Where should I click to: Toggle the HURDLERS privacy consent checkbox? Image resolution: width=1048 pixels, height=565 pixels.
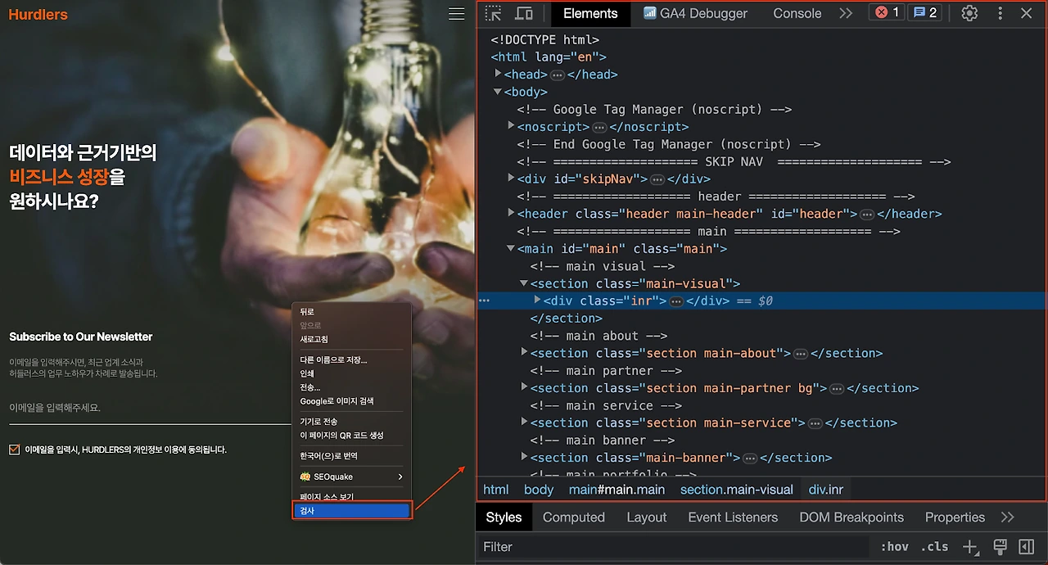point(14,450)
